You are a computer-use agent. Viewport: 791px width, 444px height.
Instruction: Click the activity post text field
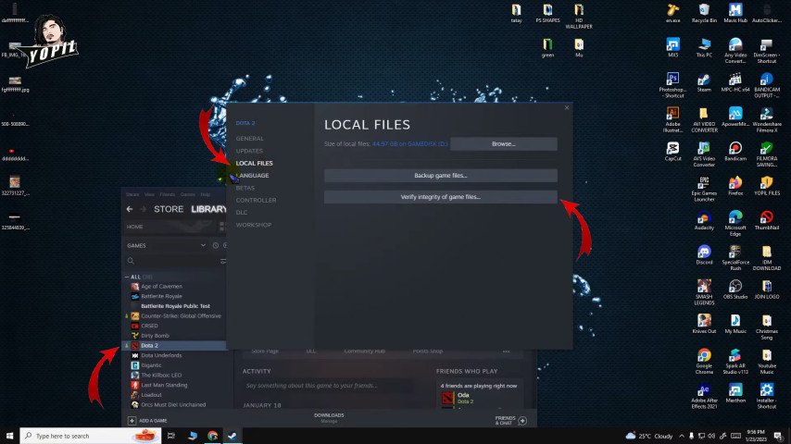[328, 386]
